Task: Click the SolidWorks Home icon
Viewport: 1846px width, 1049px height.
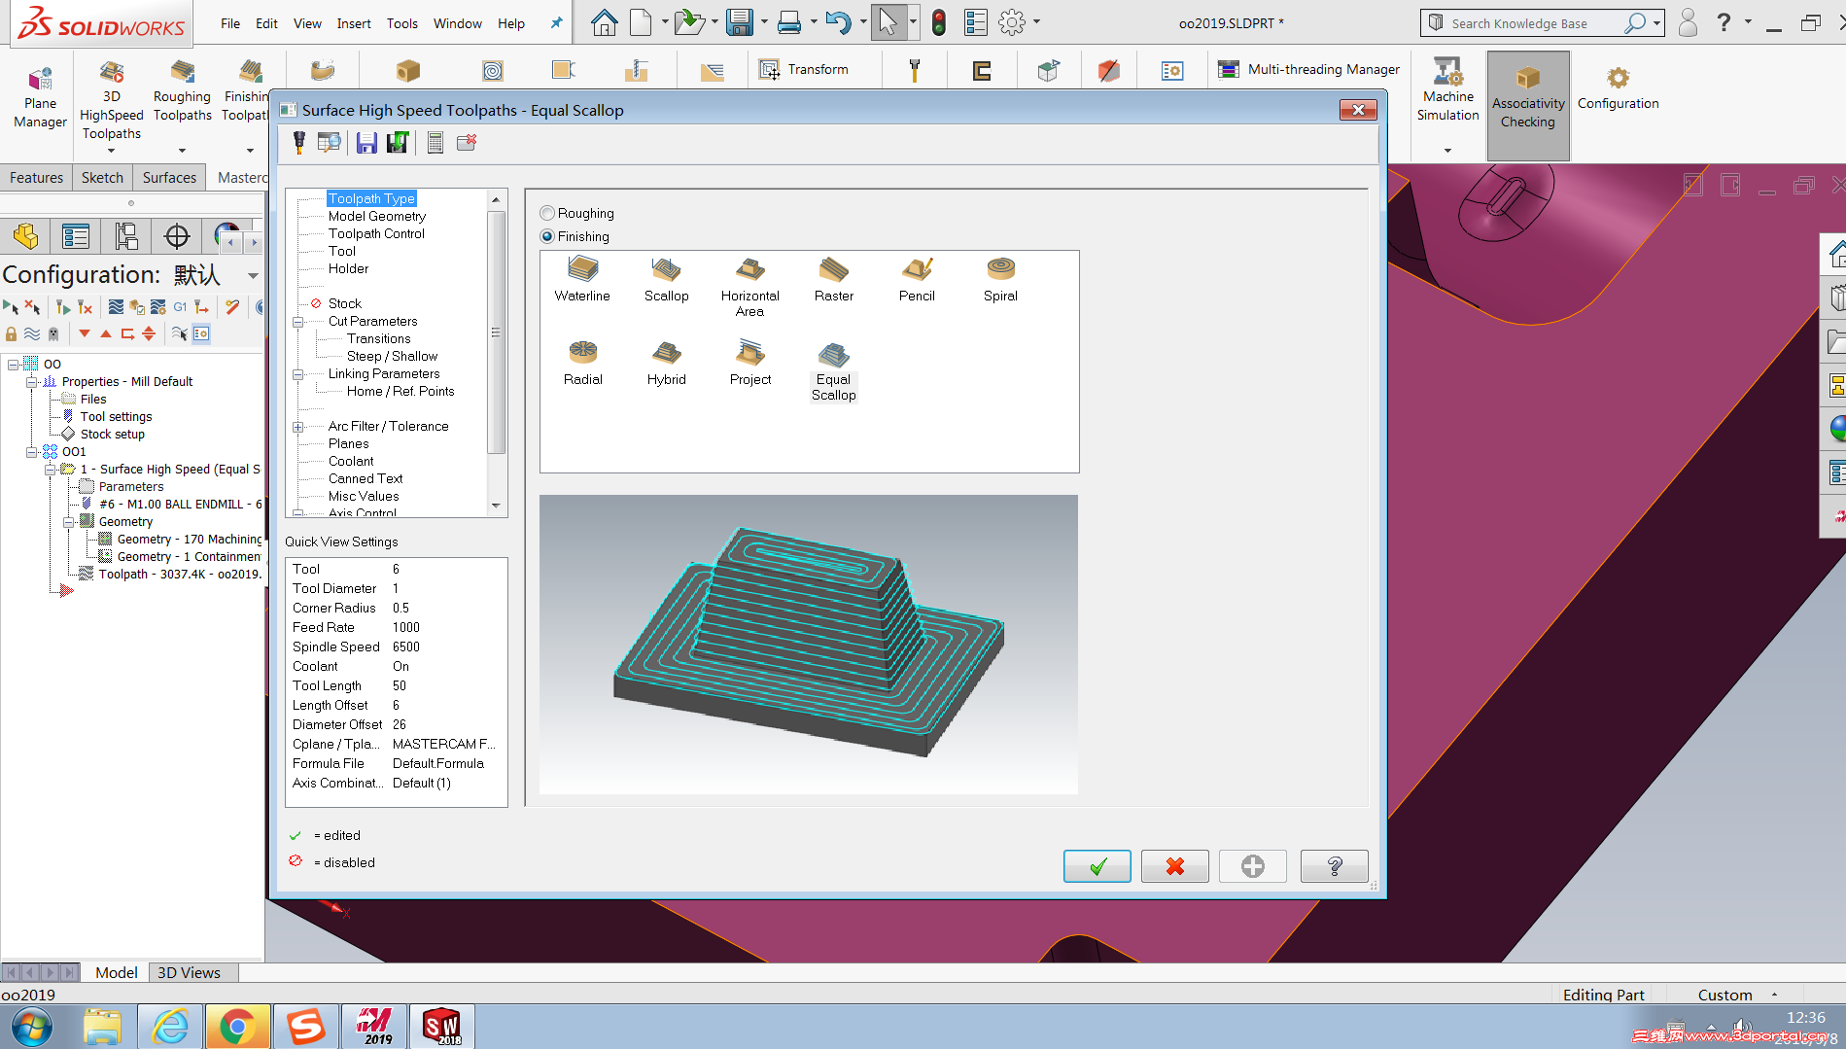Action: pyautogui.click(x=604, y=22)
